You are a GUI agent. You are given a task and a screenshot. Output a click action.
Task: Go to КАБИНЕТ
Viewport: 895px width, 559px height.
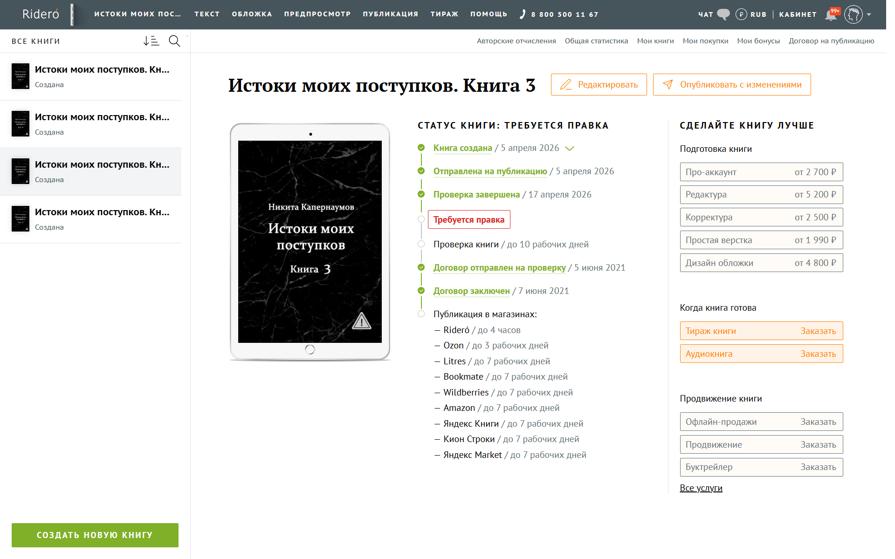tap(798, 14)
